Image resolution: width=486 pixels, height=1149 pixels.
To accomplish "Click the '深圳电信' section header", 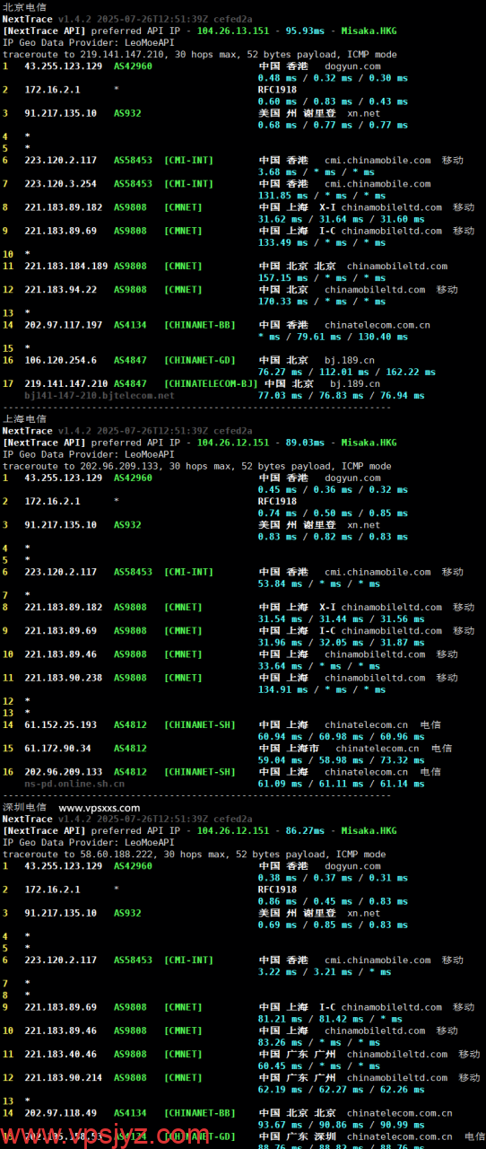I will pos(24,807).
